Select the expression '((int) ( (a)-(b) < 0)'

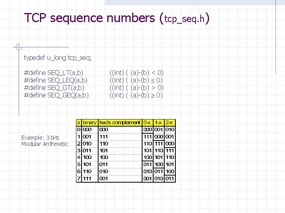click(137, 73)
